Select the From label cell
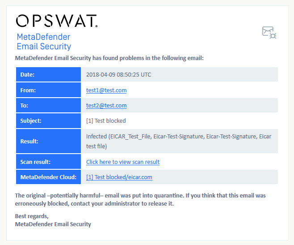Screen dimensions: 294x245 [x=48, y=90]
